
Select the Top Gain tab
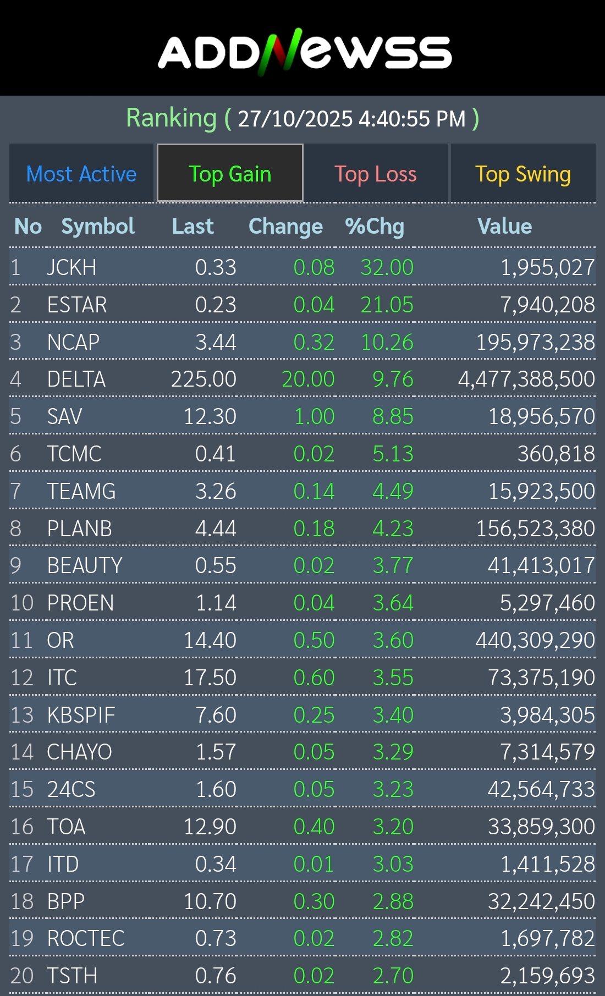pyautogui.click(x=230, y=174)
